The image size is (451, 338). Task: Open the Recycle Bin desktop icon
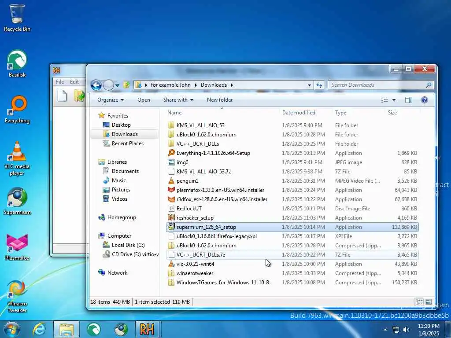17,18
